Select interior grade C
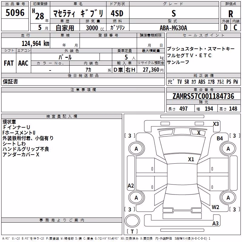 (235, 28)
